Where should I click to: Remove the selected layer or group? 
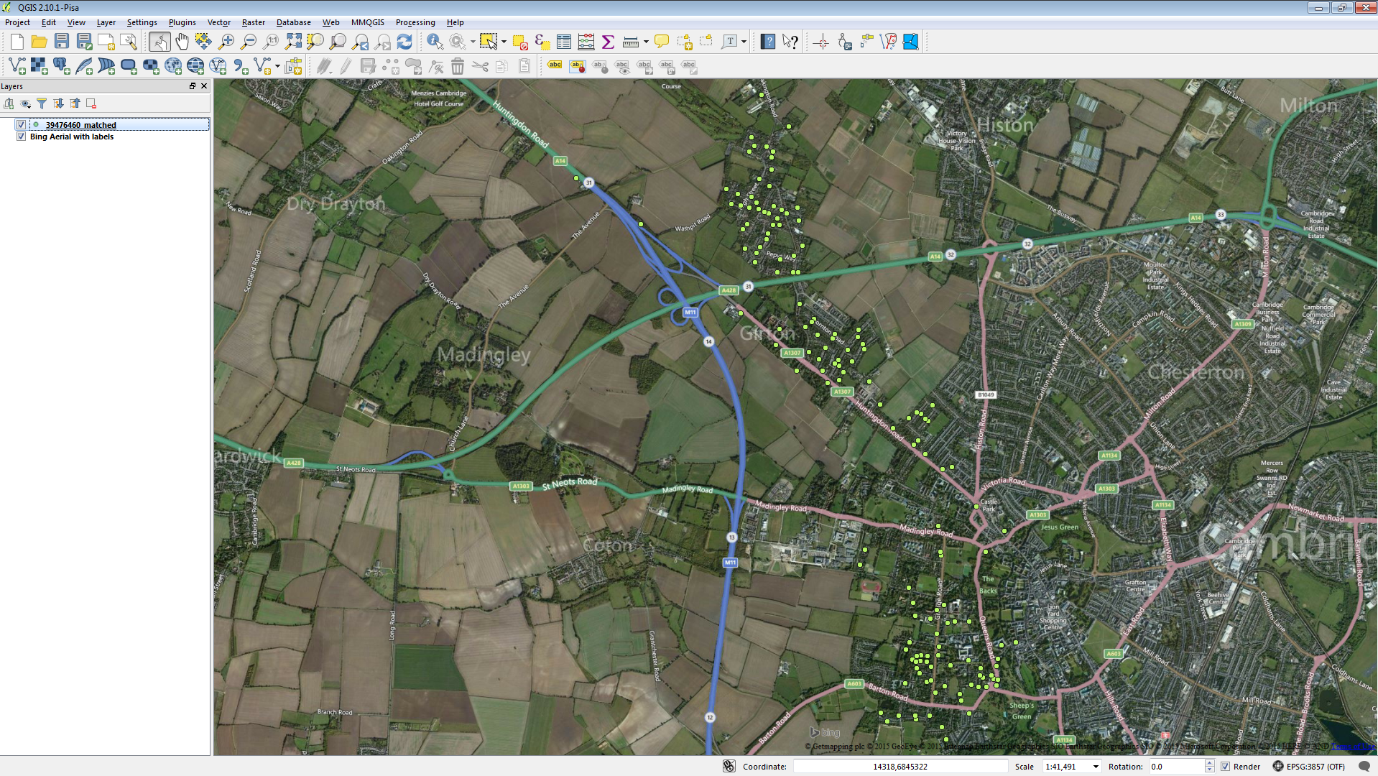91,103
